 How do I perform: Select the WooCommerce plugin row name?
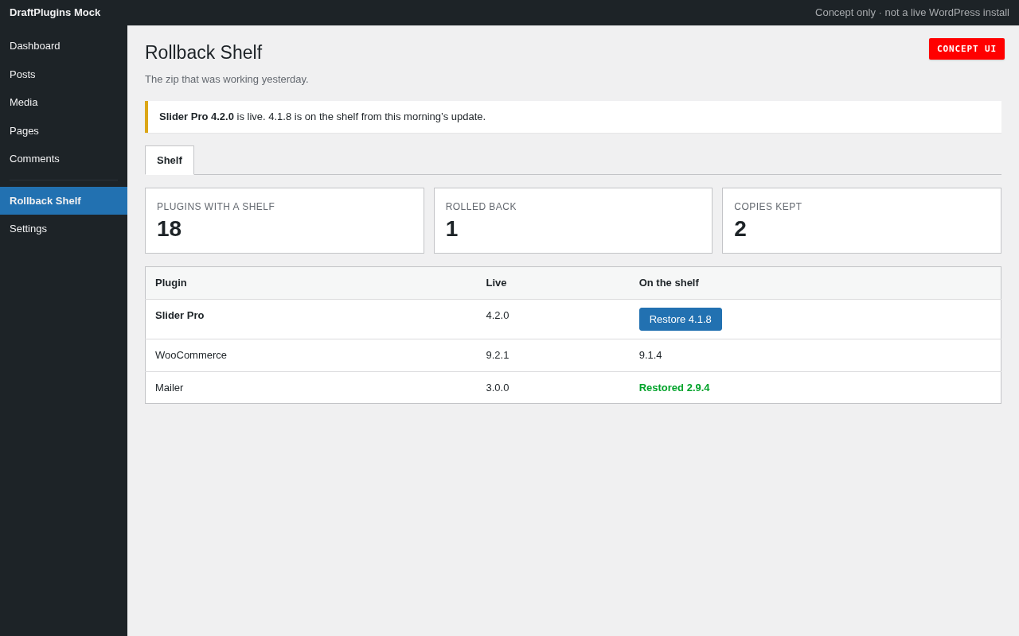click(191, 355)
